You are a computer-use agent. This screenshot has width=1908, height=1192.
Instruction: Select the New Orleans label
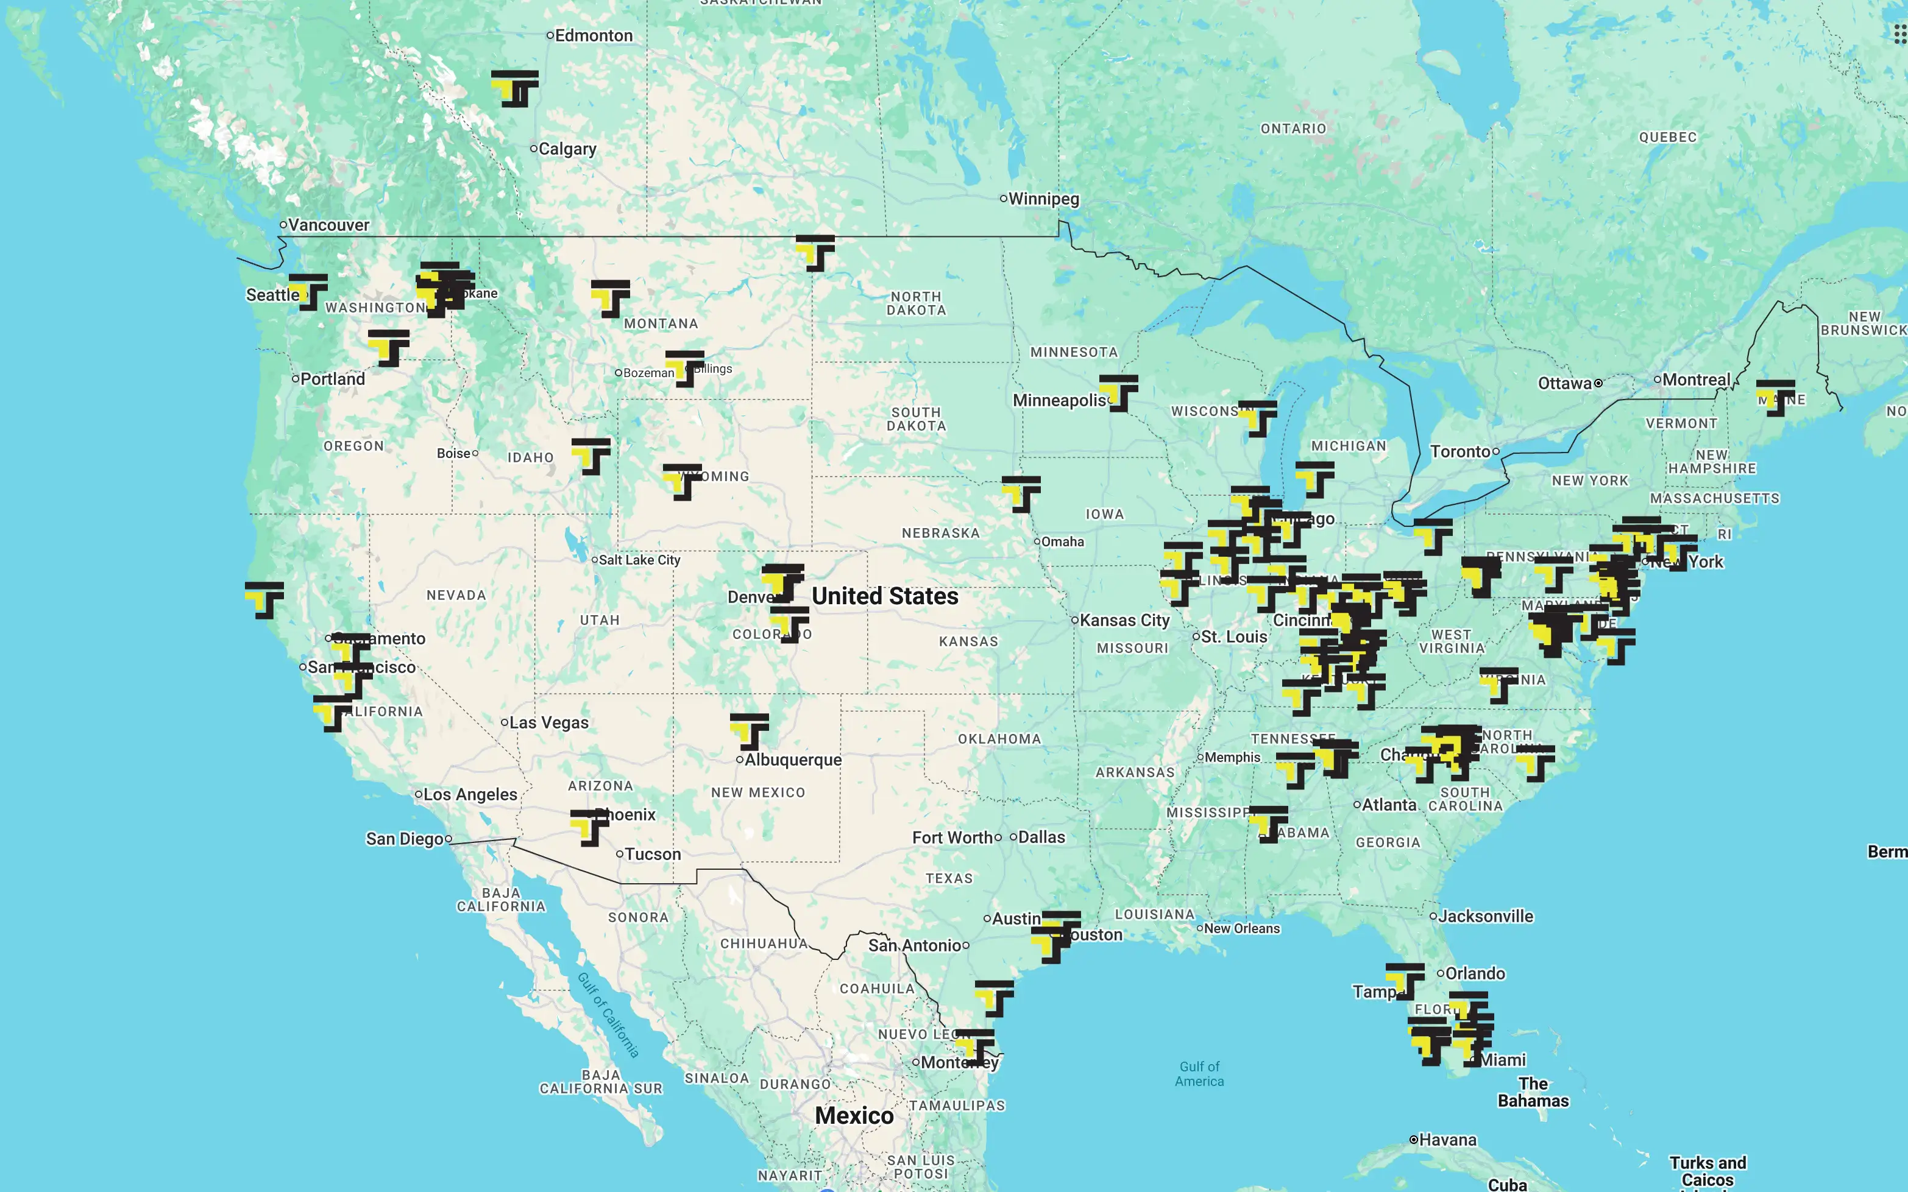coord(1241,929)
